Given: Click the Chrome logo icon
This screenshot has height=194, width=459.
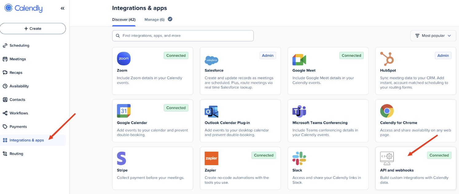Looking at the screenshot, I should 387,111.
